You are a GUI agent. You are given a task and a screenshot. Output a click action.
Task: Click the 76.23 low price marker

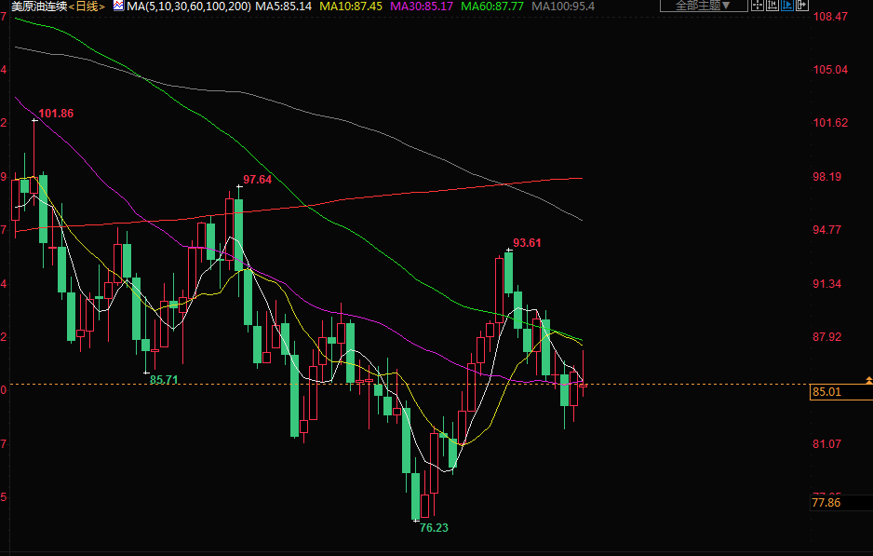click(x=434, y=527)
